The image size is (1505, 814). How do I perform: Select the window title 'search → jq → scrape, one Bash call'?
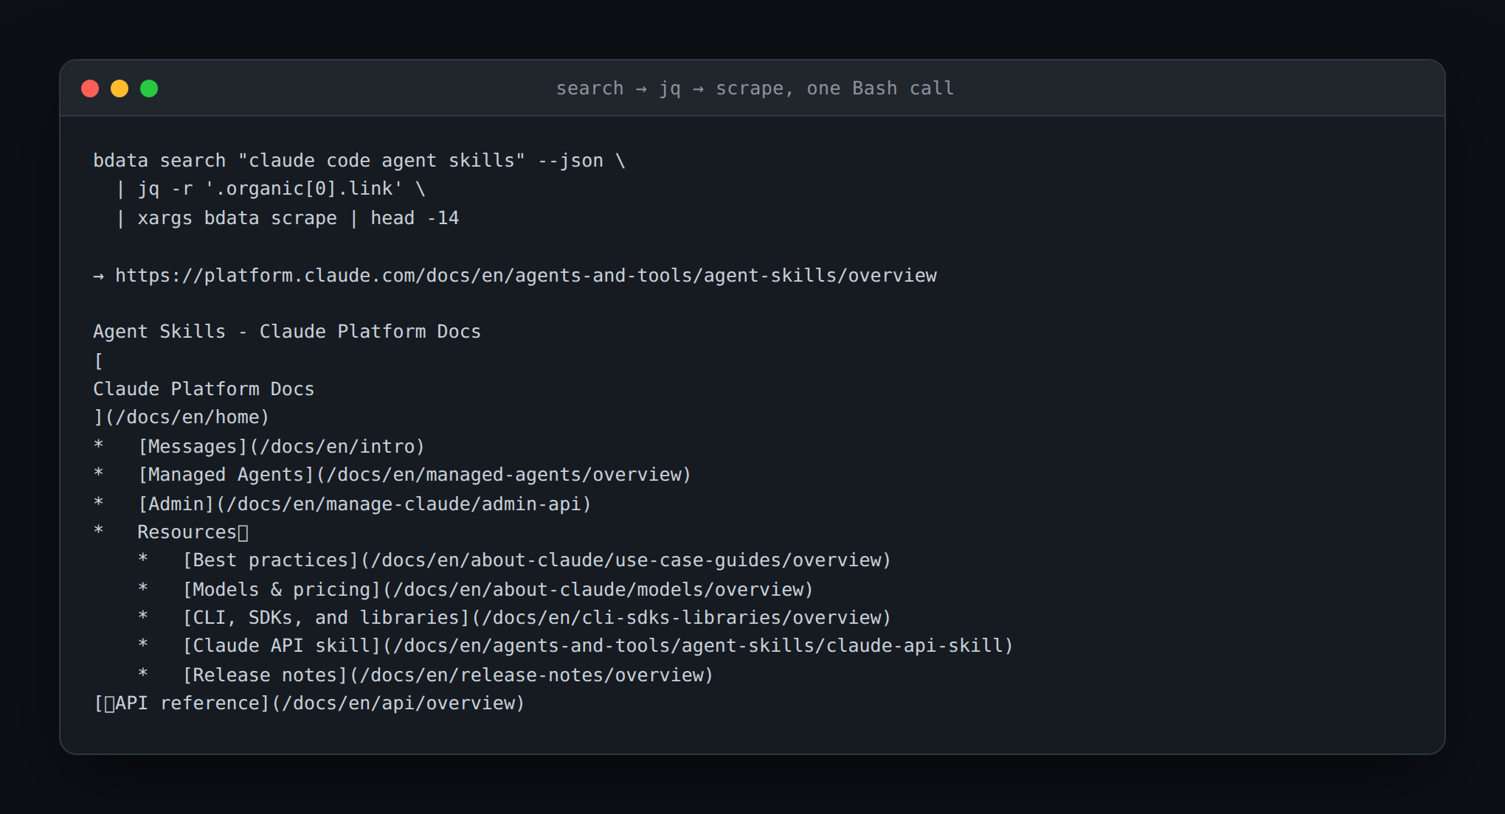(755, 88)
